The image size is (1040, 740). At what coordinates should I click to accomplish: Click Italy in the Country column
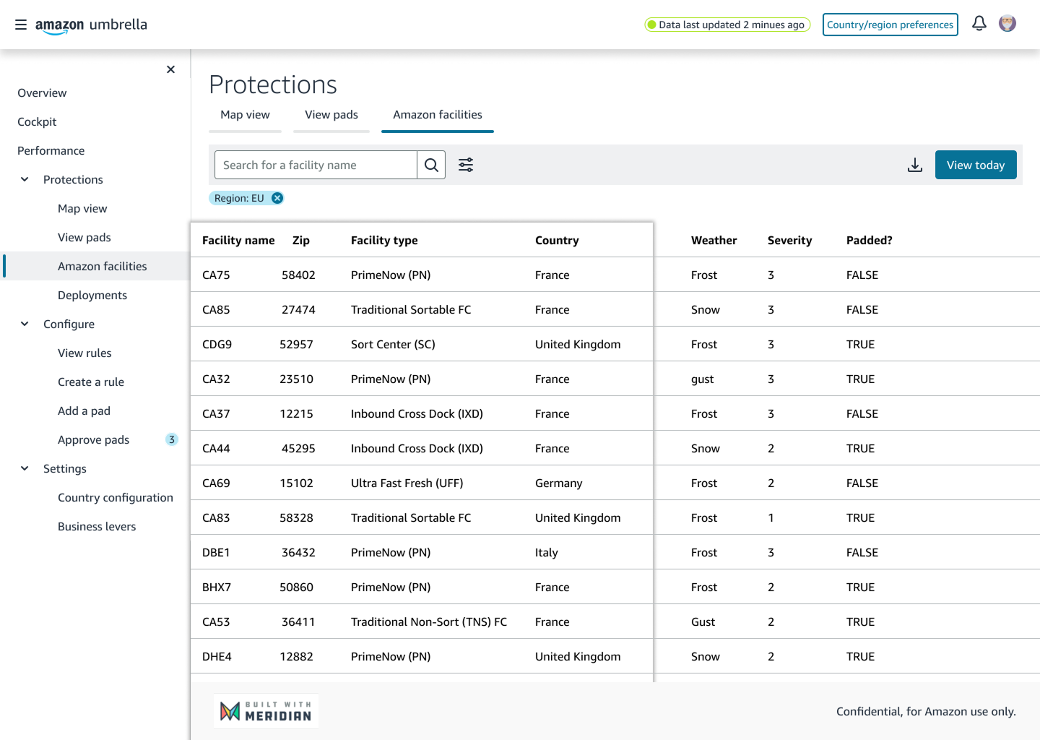point(547,552)
